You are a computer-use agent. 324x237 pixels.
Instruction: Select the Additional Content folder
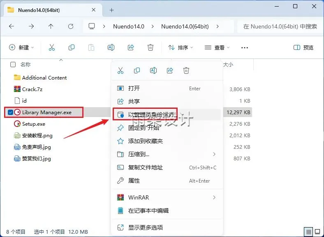tap(44, 77)
